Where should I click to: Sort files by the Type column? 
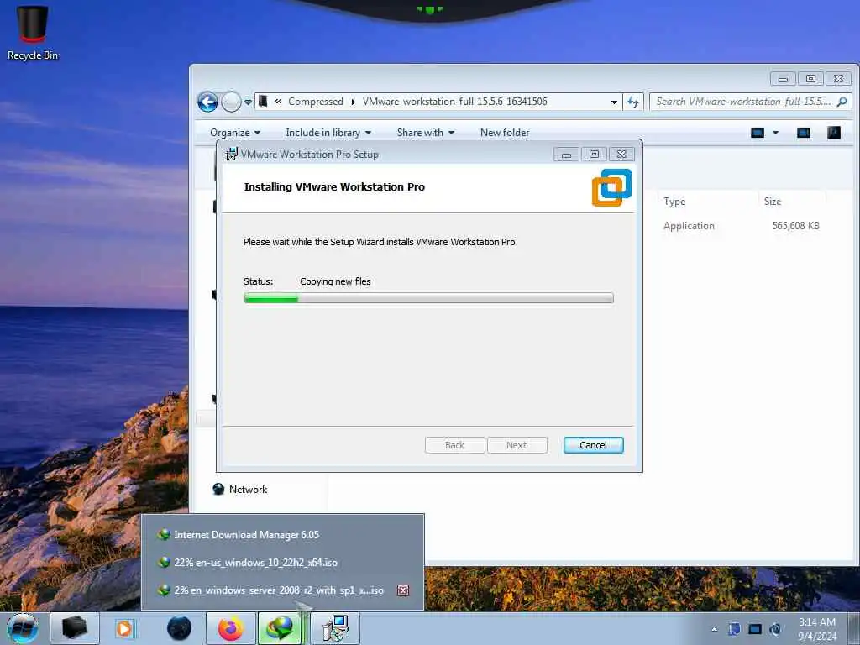tap(674, 202)
